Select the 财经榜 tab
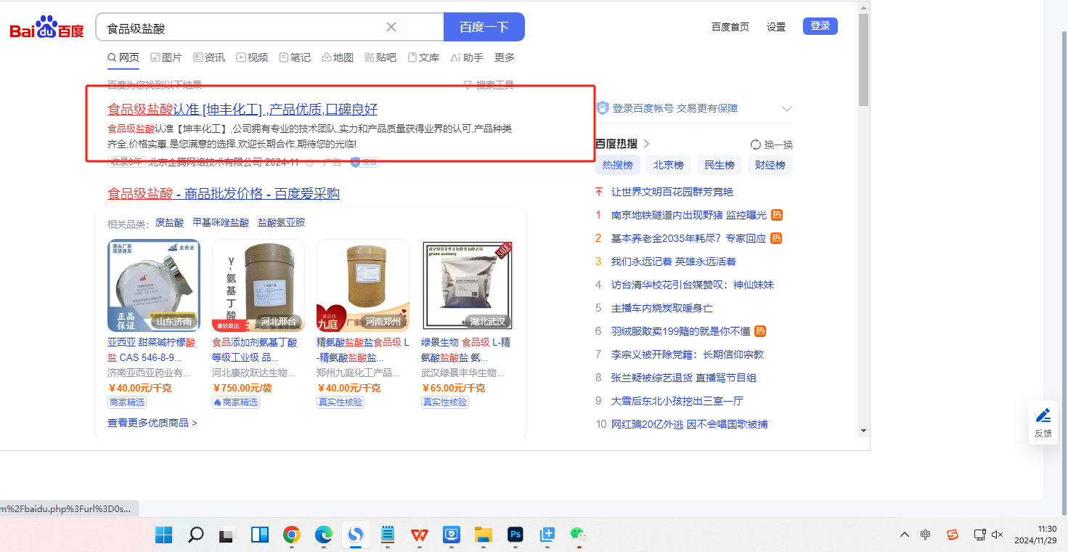The height and width of the screenshot is (552, 1068). [x=770, y=165]
